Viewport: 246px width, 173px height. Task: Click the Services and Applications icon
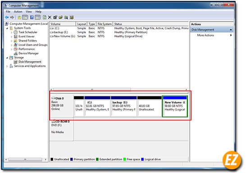pos(11,66)
